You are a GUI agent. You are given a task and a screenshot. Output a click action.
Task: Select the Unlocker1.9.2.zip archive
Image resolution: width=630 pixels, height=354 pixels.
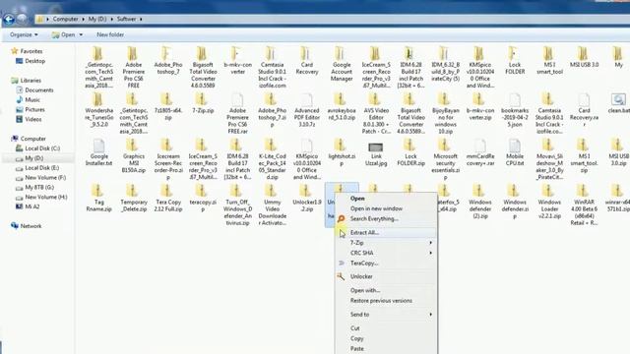(306, 199)
